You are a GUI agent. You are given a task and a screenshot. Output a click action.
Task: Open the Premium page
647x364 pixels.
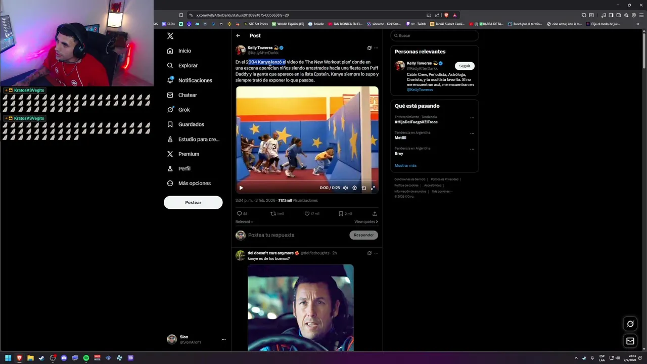tap(183, 154)
